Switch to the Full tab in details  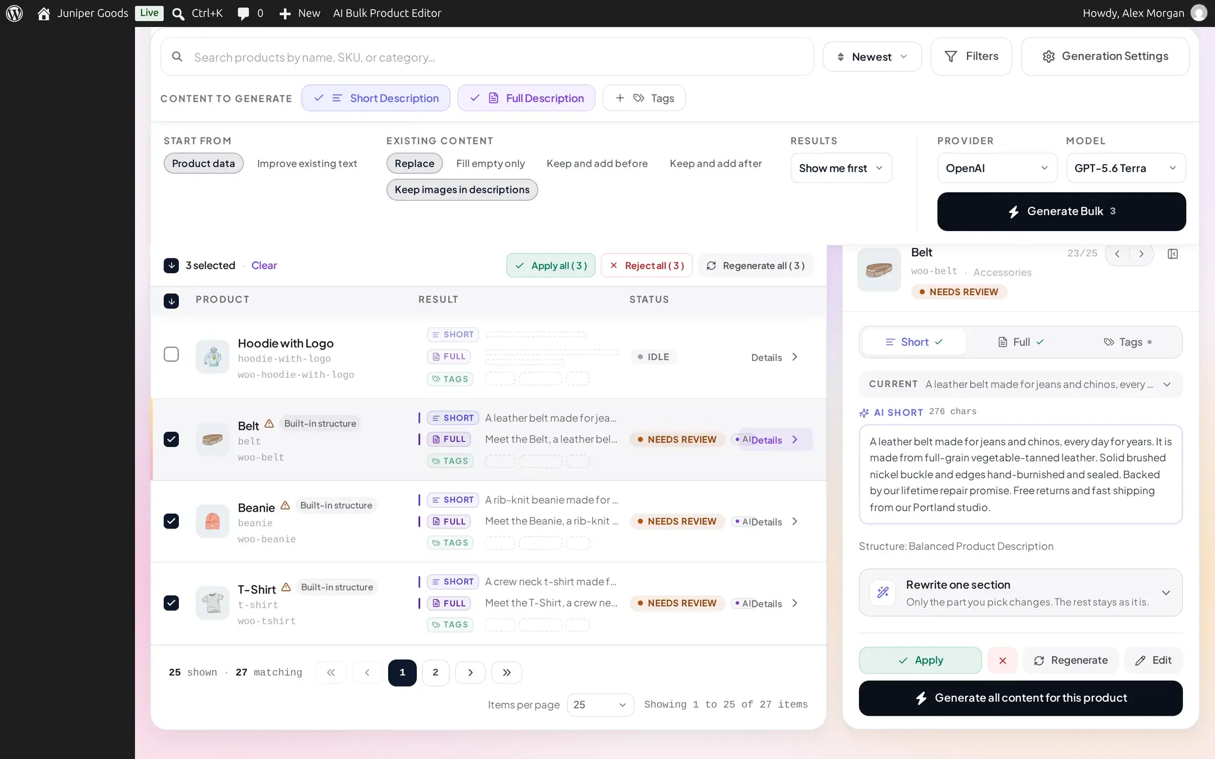[x=1020, y=342]
